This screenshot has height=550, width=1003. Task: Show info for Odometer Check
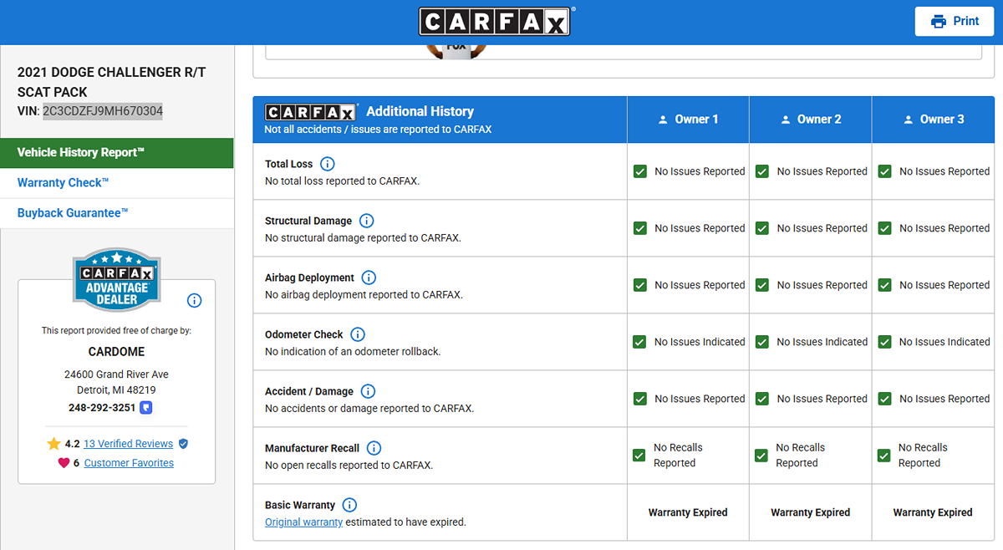coord(358,334)
